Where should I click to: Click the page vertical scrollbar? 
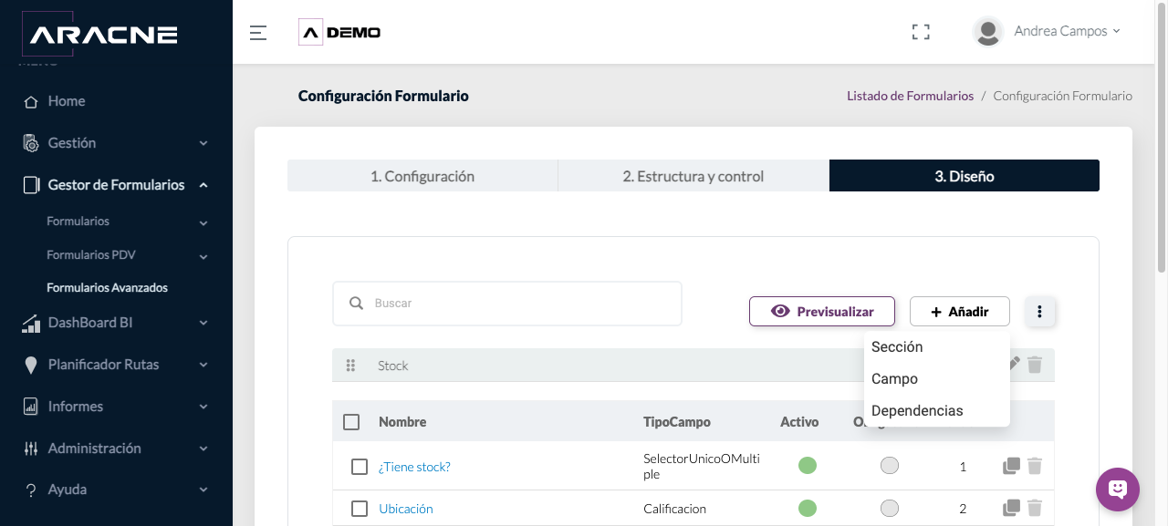click(x=1162, y=137)
